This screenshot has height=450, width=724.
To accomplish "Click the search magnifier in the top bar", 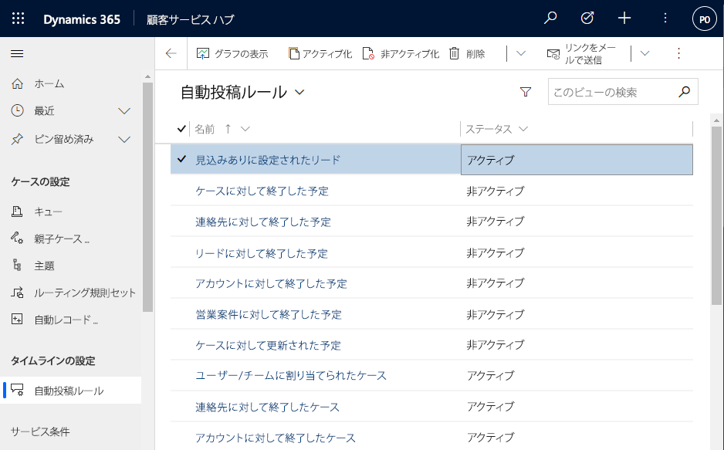I will pyautogui.click(x=550, y=18).
